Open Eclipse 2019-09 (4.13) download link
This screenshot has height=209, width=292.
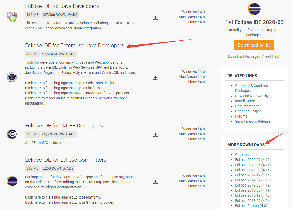point(253,180)
